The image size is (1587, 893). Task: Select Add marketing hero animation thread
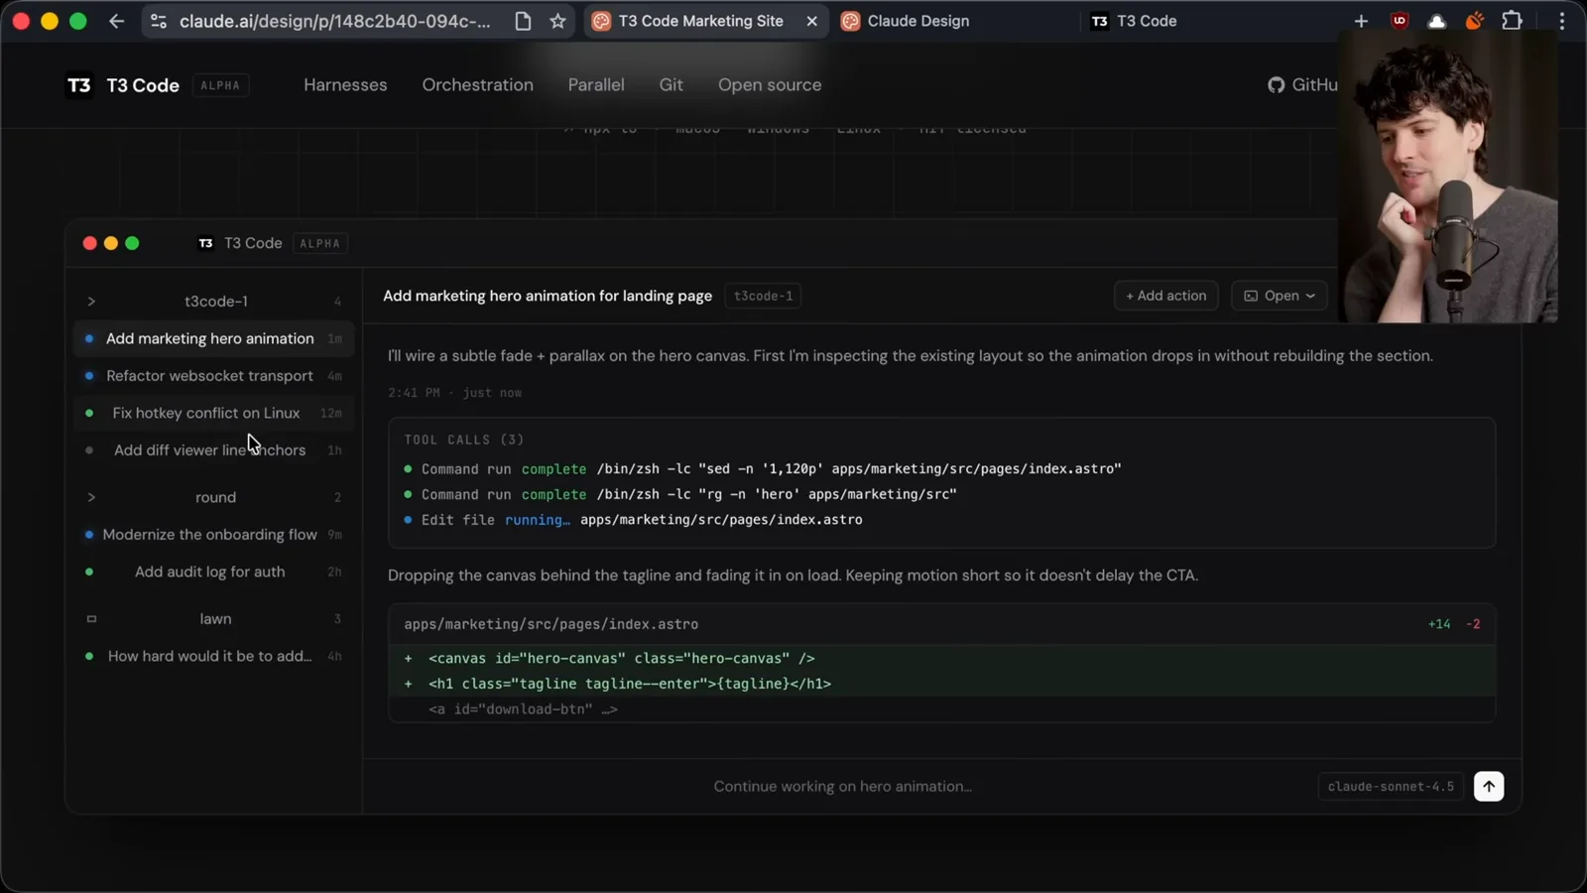(213, 338)
